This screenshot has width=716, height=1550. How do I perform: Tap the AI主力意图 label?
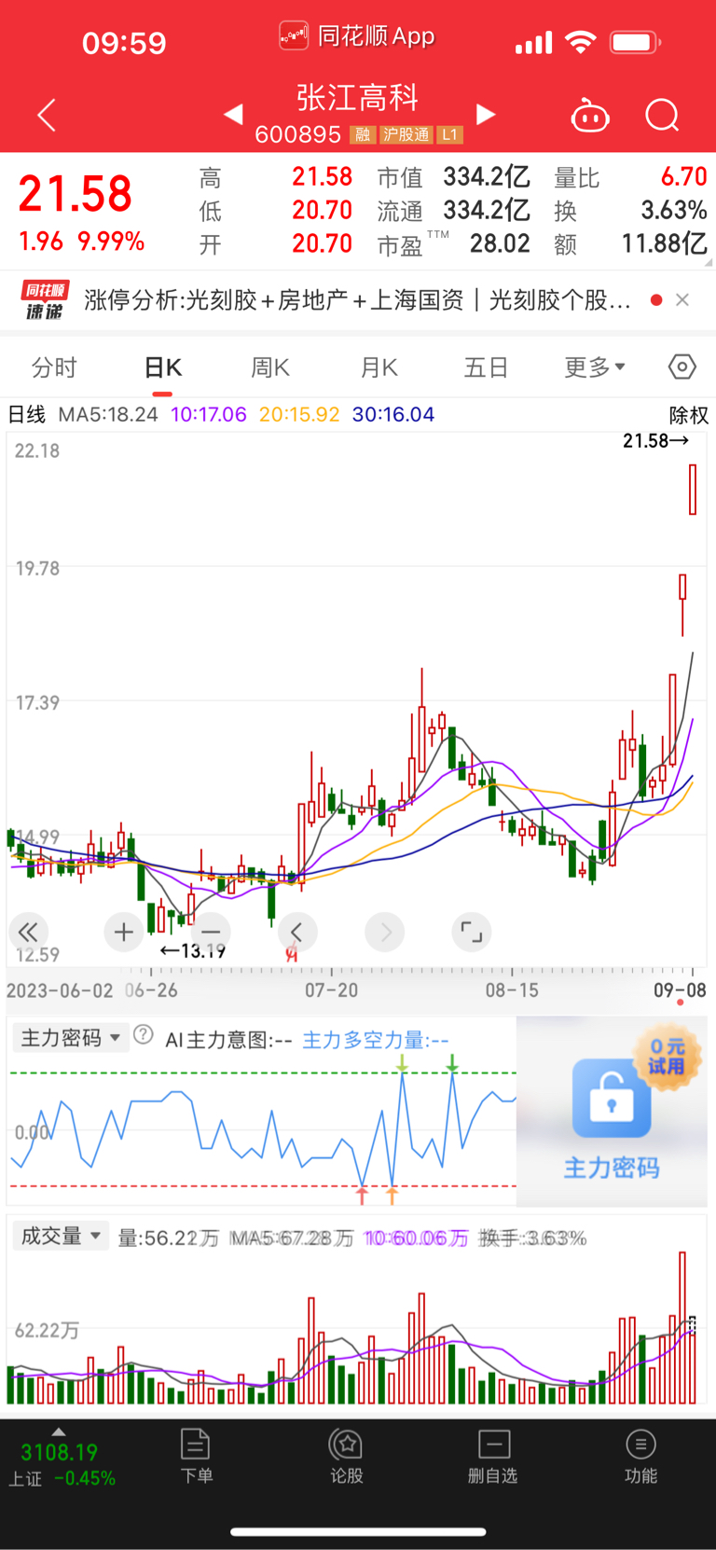[228, 1041]
